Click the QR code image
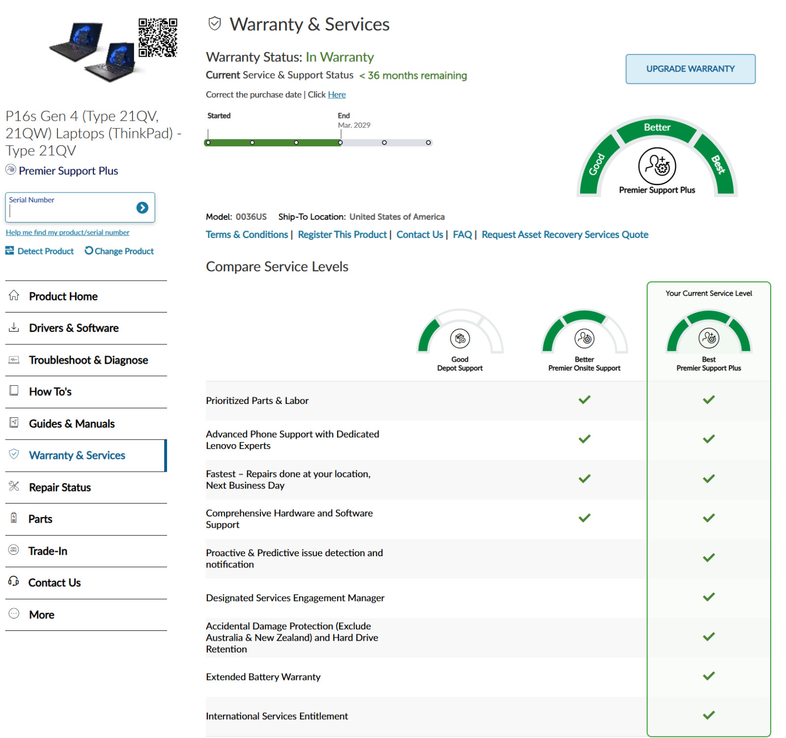 (158, 38)
